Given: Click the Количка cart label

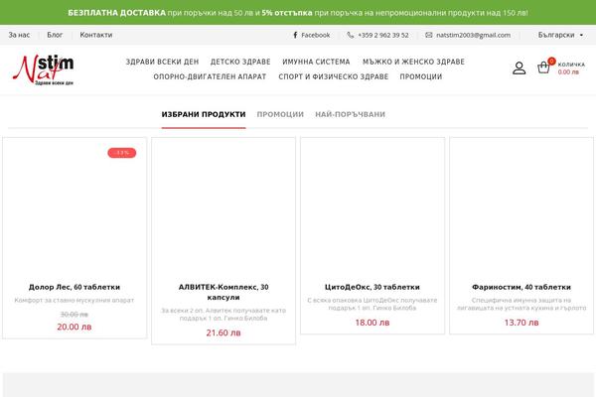Looking at the screenshot, I should click(x=571, y=65).
